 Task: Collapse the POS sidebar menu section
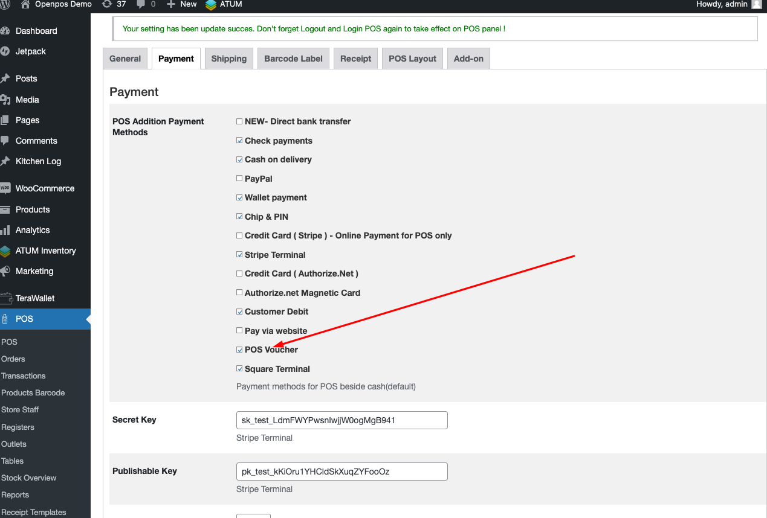pos(24,319)
